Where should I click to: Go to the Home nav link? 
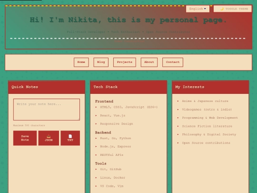pos(81,62)
